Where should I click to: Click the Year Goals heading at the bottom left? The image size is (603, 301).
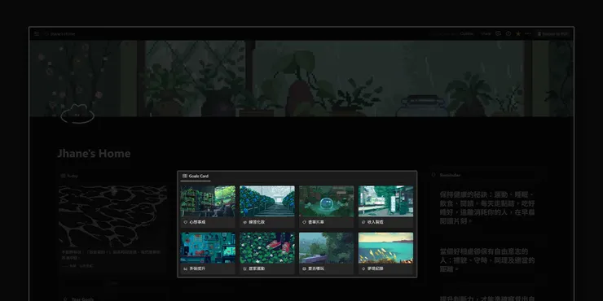point(82,299)
